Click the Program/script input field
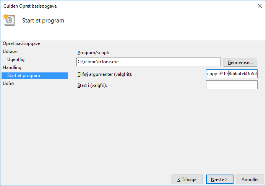This screenshot has width=266, height=186. tap(149, 62)
